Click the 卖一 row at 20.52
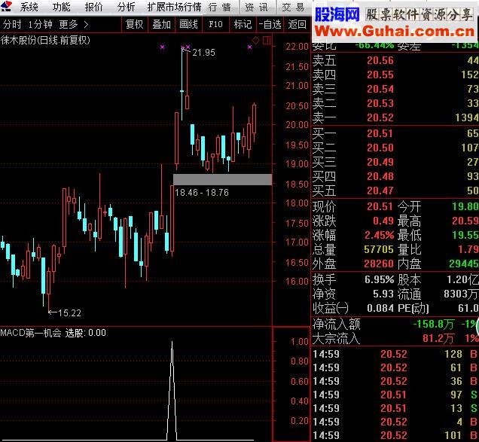The image size is (479, 442). [x=395, y=117]
